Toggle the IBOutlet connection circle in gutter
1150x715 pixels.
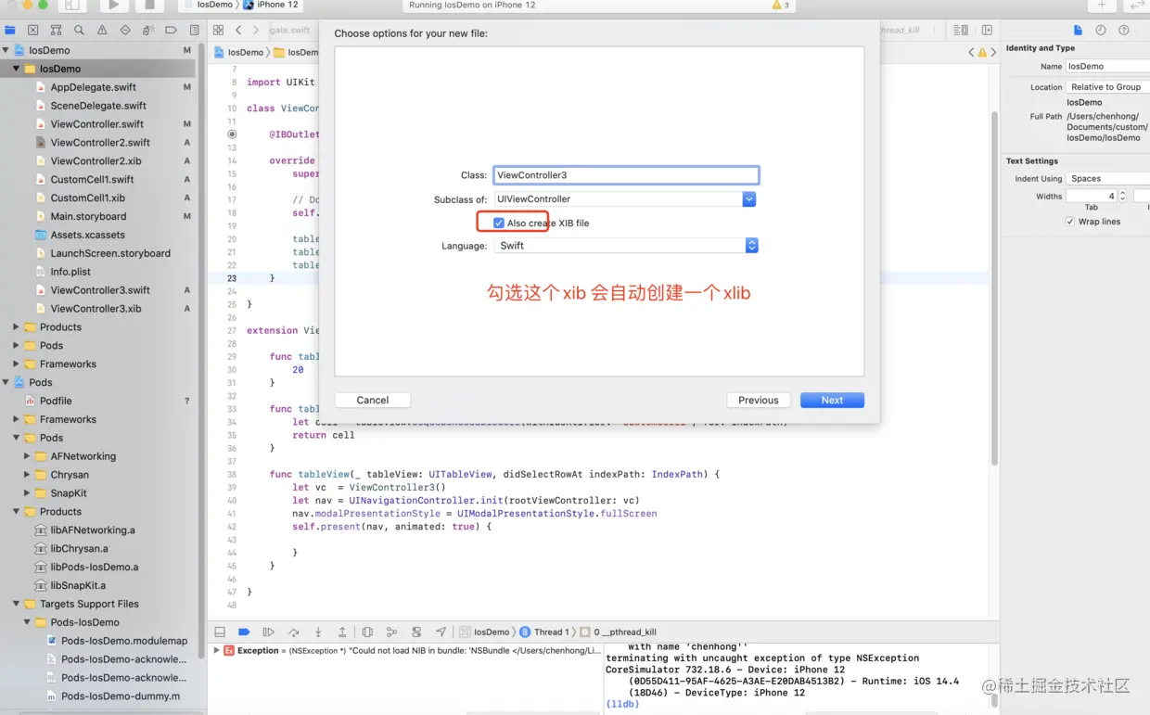click(232, 134)
